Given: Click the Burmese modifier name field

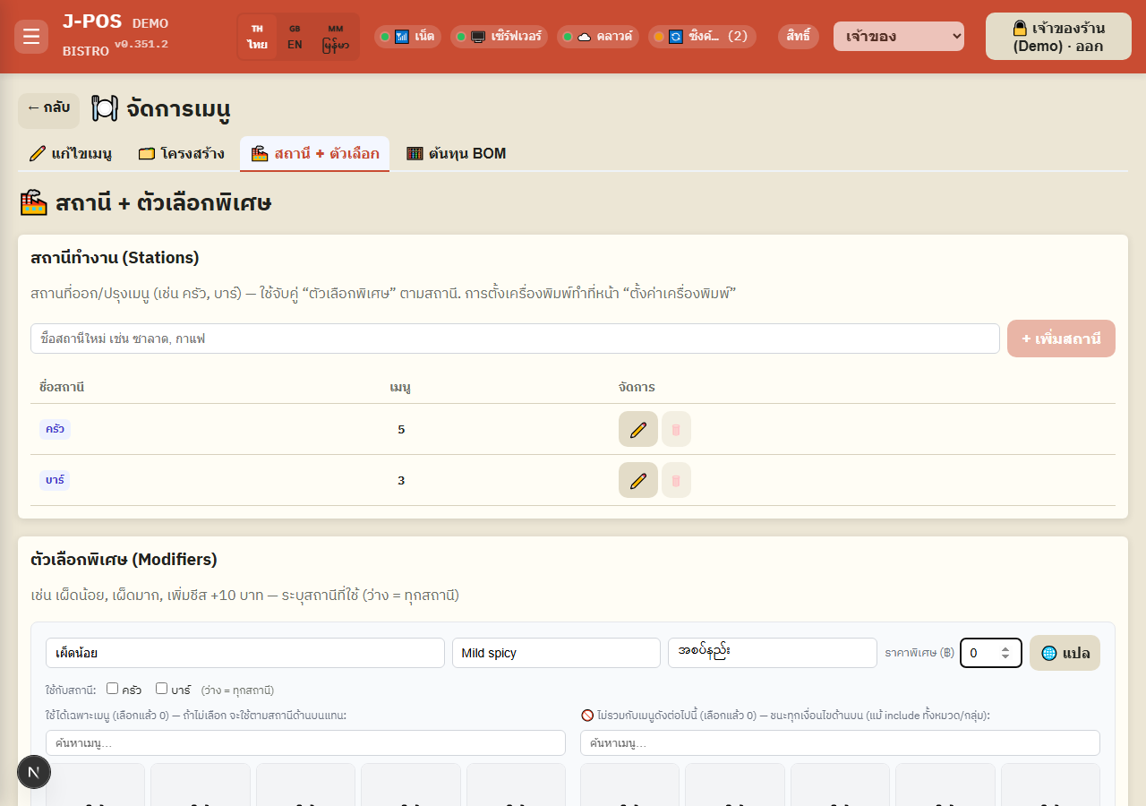Looking at the screenshot, I should (x=773, y=653).
